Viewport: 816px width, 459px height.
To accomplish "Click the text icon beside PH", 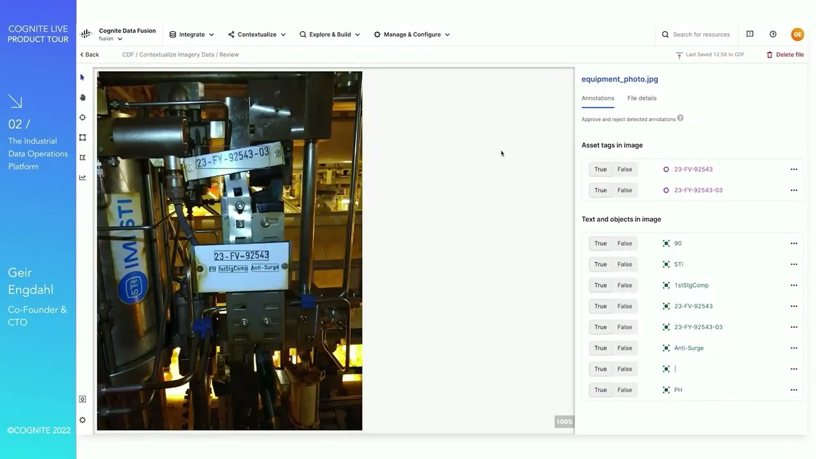I will [x=666, y=390].
